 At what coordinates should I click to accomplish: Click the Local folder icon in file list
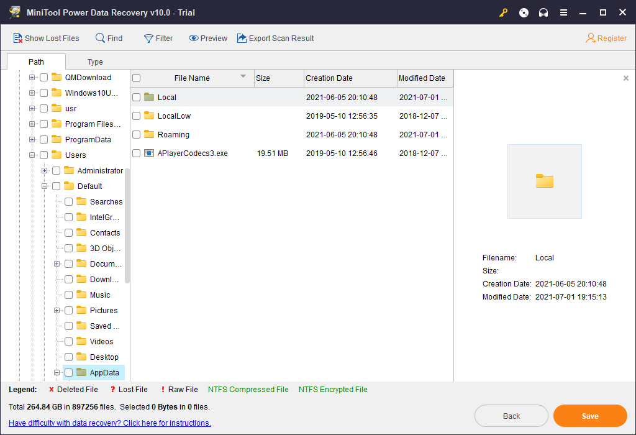point(149,97)
